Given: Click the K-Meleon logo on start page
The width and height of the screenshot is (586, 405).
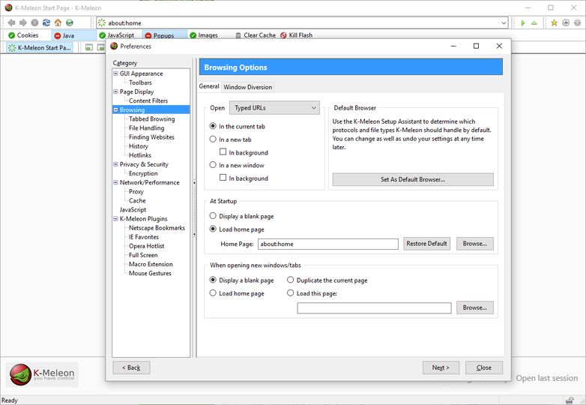Looking at the screenshot, I should coord(42,374).
